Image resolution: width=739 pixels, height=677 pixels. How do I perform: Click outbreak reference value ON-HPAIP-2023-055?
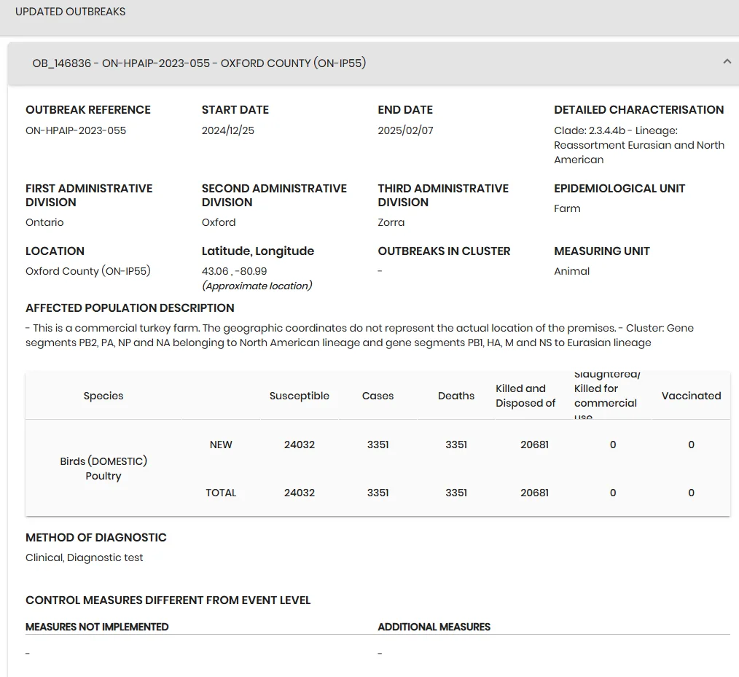click(x=76, y=130)
